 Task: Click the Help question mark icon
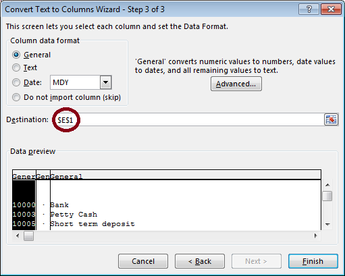point(309,9)
